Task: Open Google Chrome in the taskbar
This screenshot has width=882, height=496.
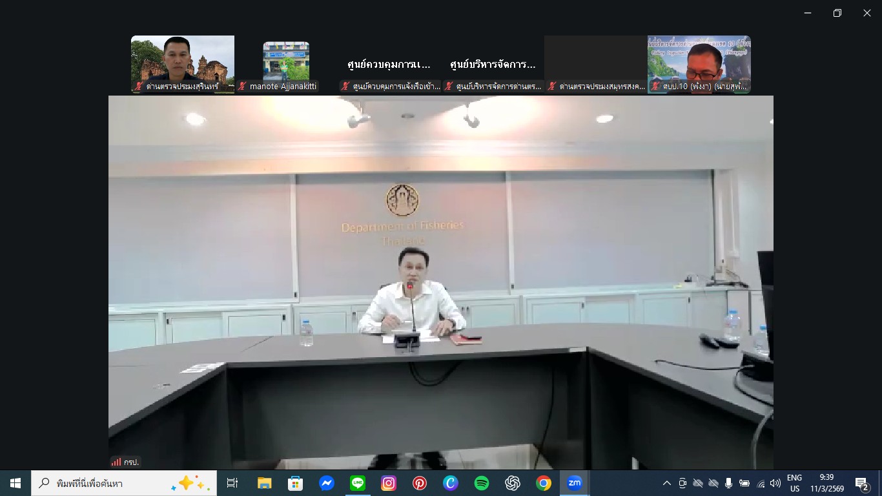Action: coord(544,483)
